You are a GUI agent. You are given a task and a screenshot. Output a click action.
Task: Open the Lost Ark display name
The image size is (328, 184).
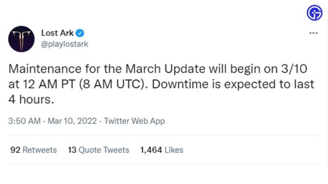[58, 33]
